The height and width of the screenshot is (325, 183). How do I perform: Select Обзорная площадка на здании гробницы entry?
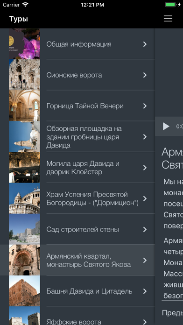tap(82, 137)
